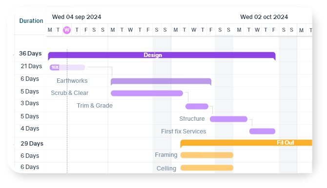This screenshot has height=188, width=327.
Task: Click the Structure task bar
Action: pos(228,119)
